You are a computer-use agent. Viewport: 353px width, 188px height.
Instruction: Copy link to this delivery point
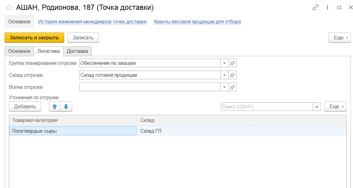click(x=316, y=8)
